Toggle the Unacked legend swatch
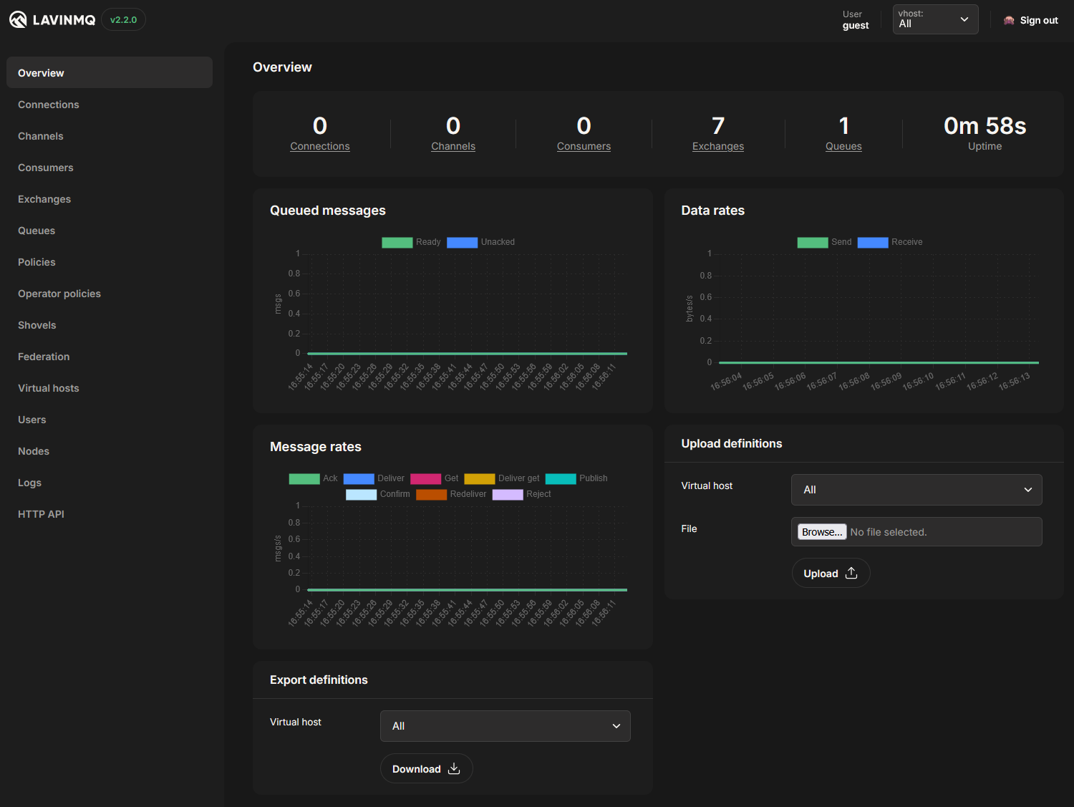Image resolution: width=1074 pixels, height=807 pixels. point(463,242)
